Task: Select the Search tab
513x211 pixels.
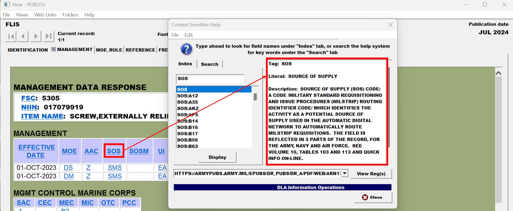Action: 209,64
